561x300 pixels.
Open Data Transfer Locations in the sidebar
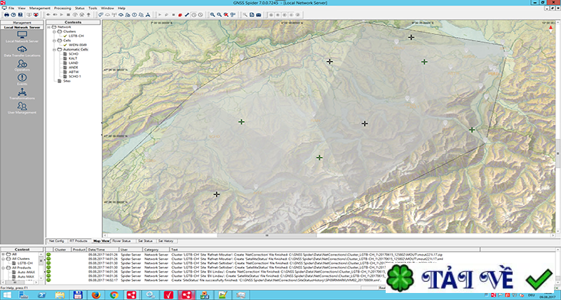[x=22, y=49]
